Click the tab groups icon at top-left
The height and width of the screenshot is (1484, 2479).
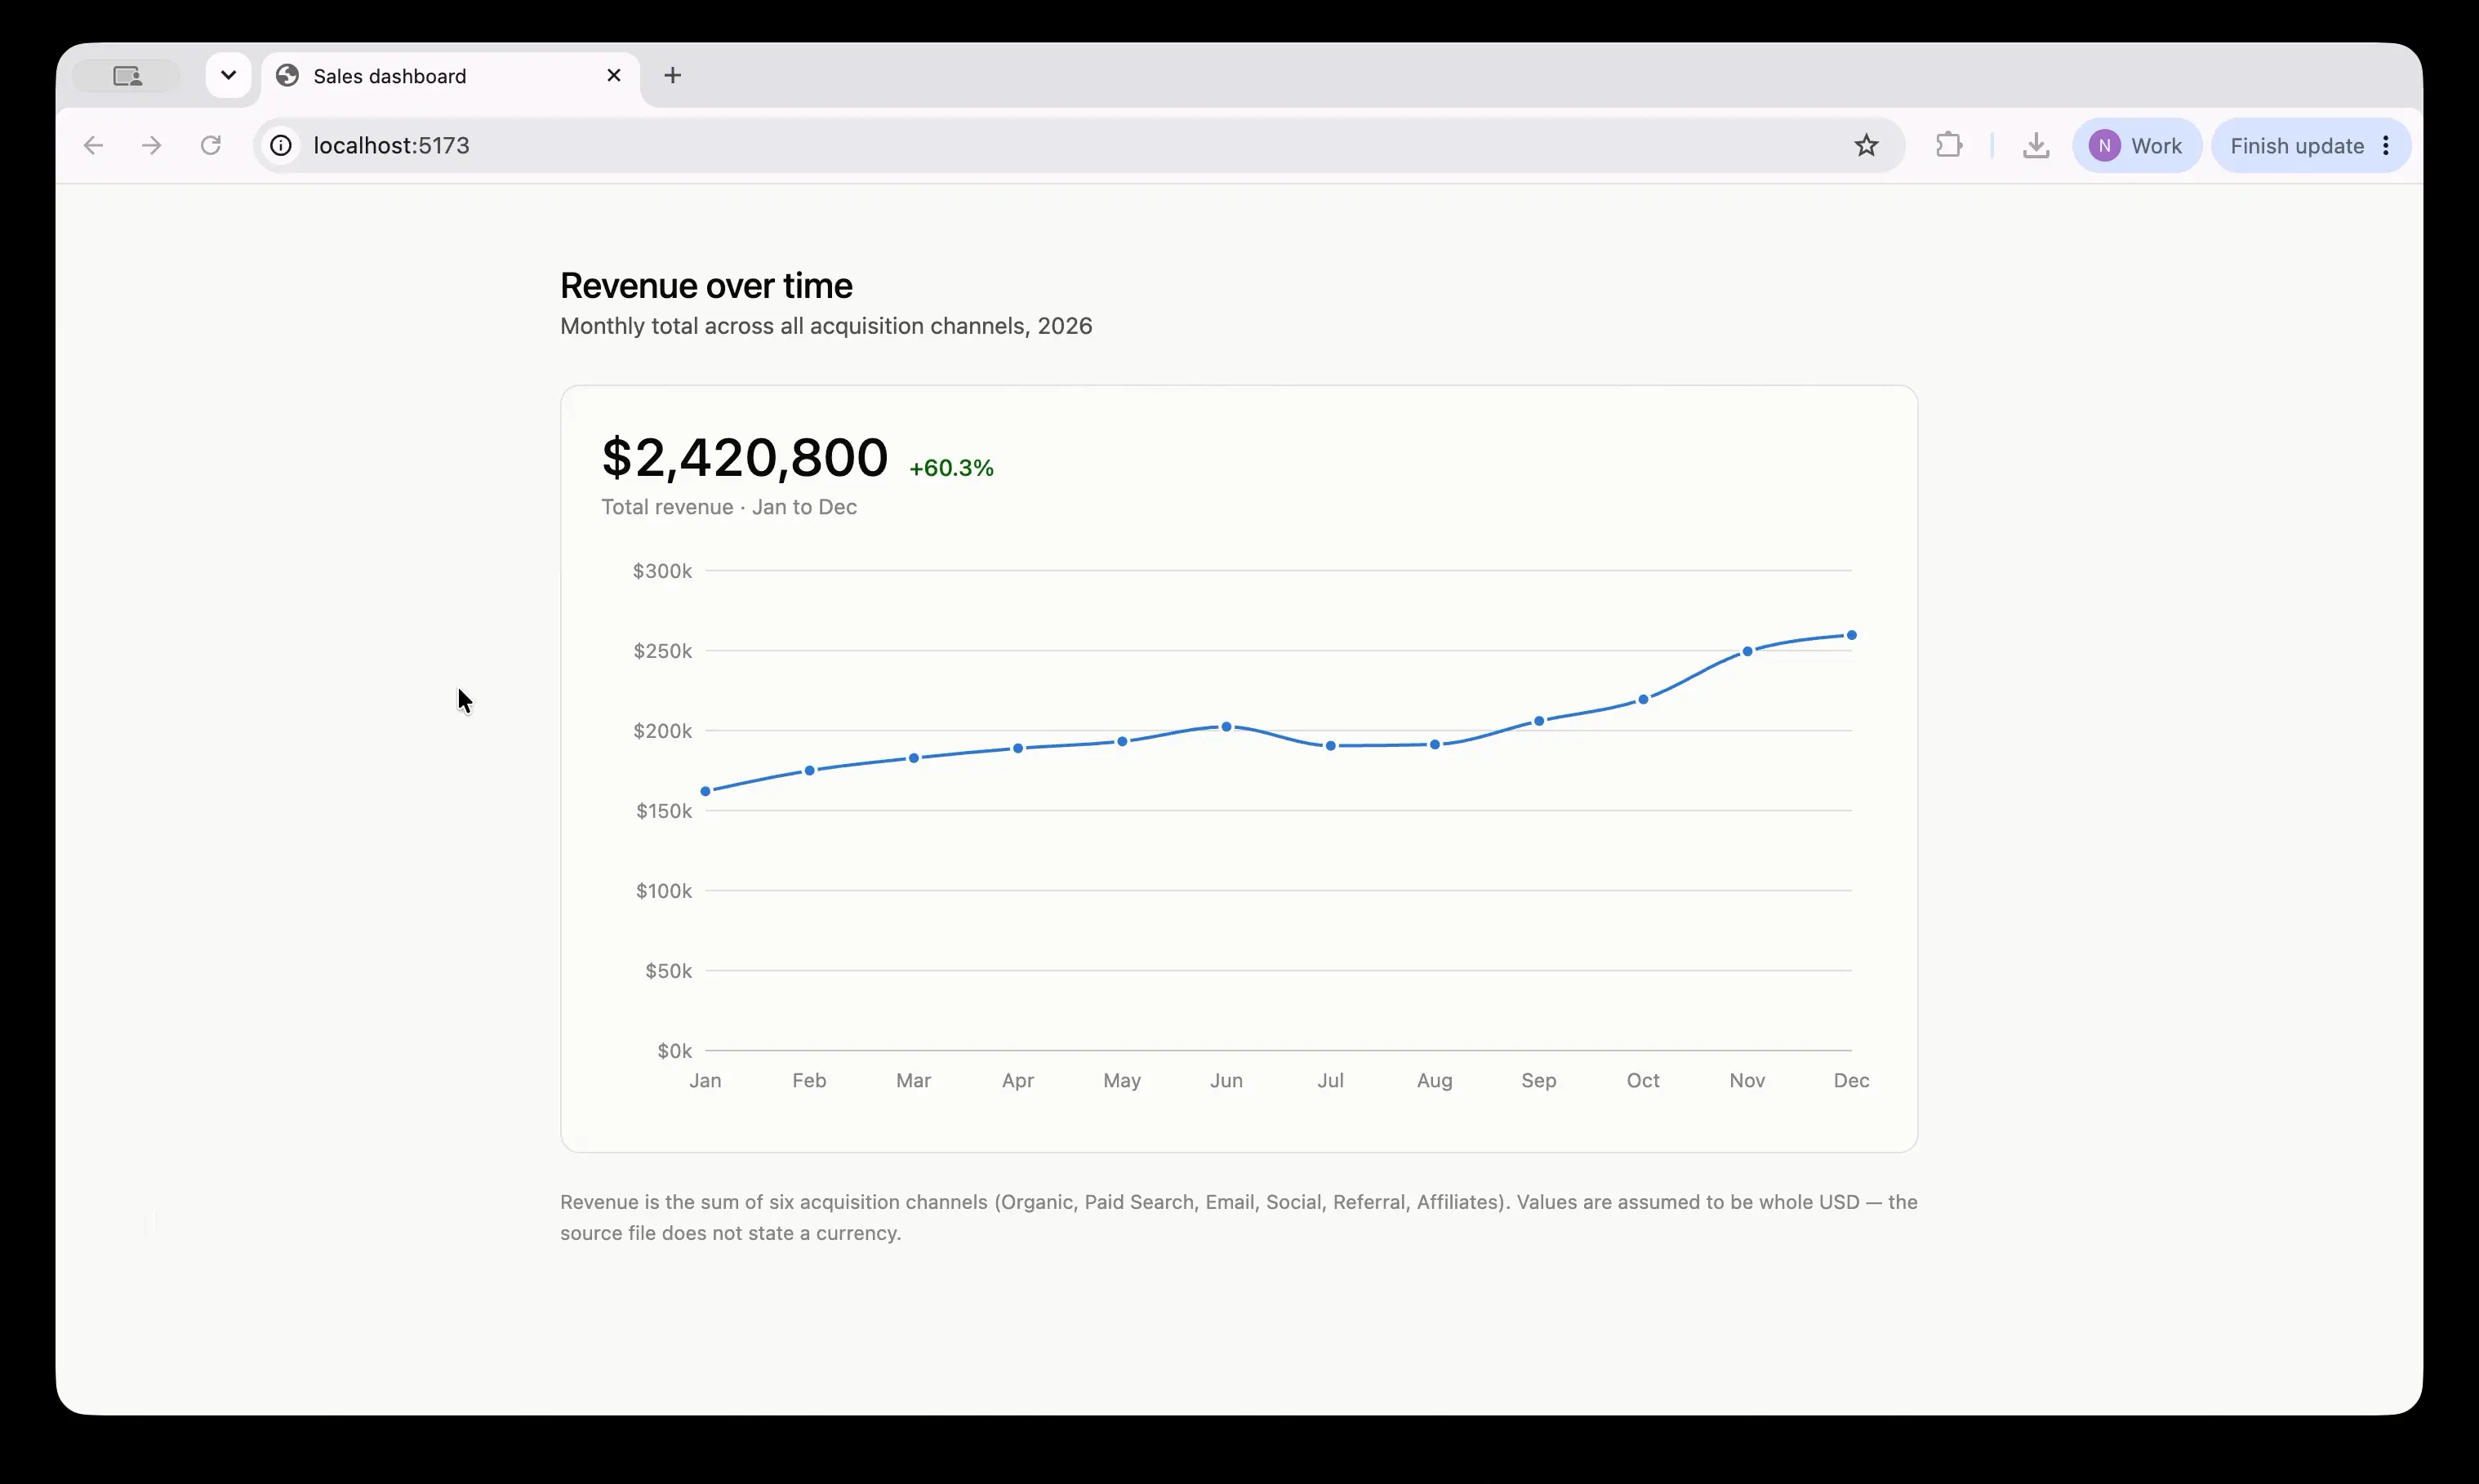point(127,76)
